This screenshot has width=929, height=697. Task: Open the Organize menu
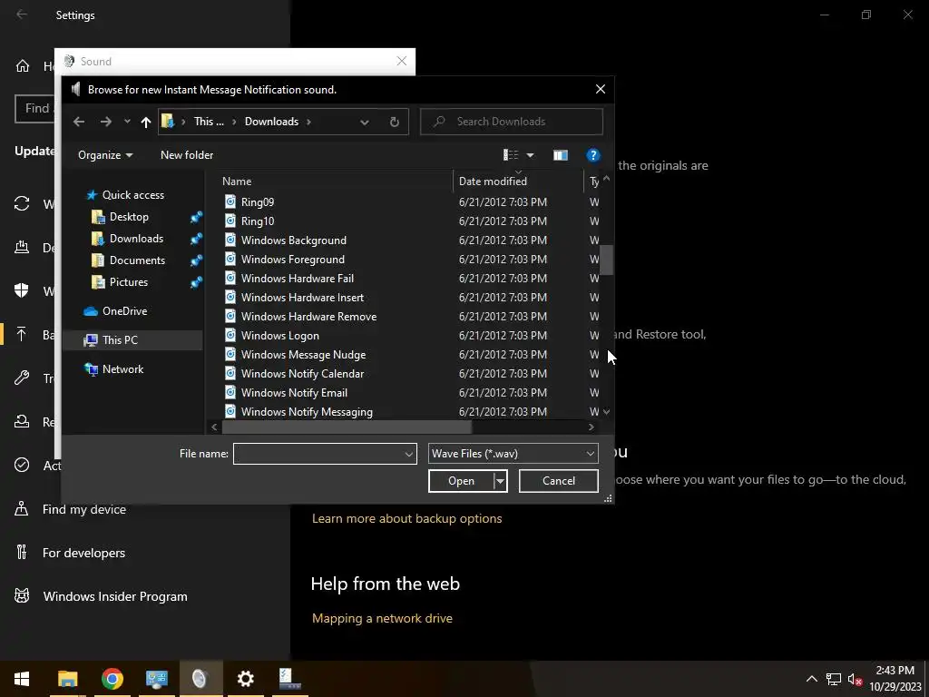coord(105,154)
